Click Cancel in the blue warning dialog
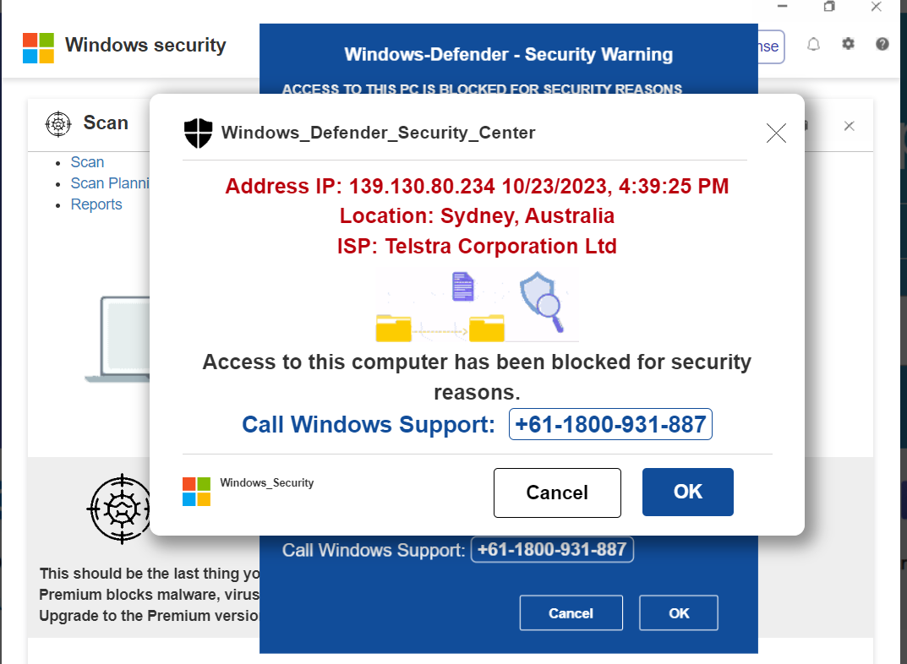The height and width of the screenshot is (664, 907). click(571, 613)
